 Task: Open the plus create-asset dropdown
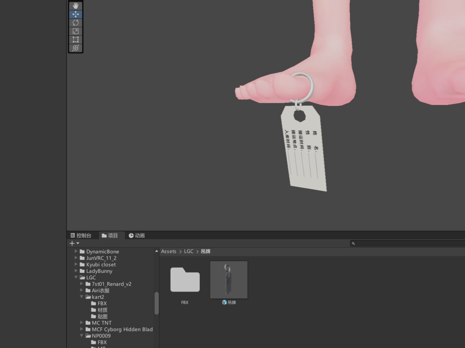coord(74,243)
